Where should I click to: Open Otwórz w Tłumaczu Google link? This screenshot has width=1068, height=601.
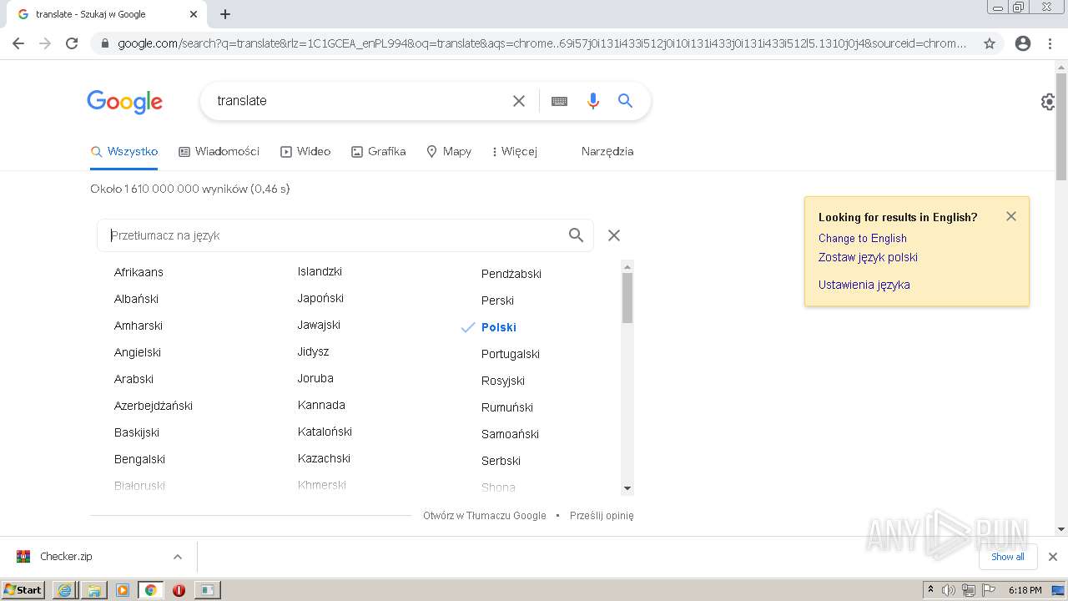pos(485,516)
